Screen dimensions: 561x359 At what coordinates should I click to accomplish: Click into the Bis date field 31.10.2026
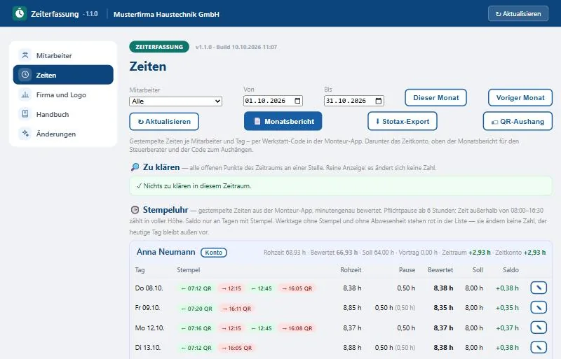coord(354,101)
